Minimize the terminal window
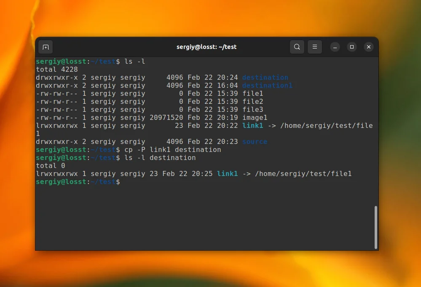Screen dimensions: 421x287 click(x=335, y=47)
